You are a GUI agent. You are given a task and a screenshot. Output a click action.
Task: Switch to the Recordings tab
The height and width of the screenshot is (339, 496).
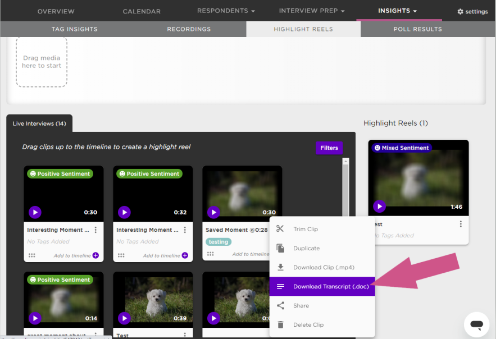pyautogui.click(x=189, y=29)
